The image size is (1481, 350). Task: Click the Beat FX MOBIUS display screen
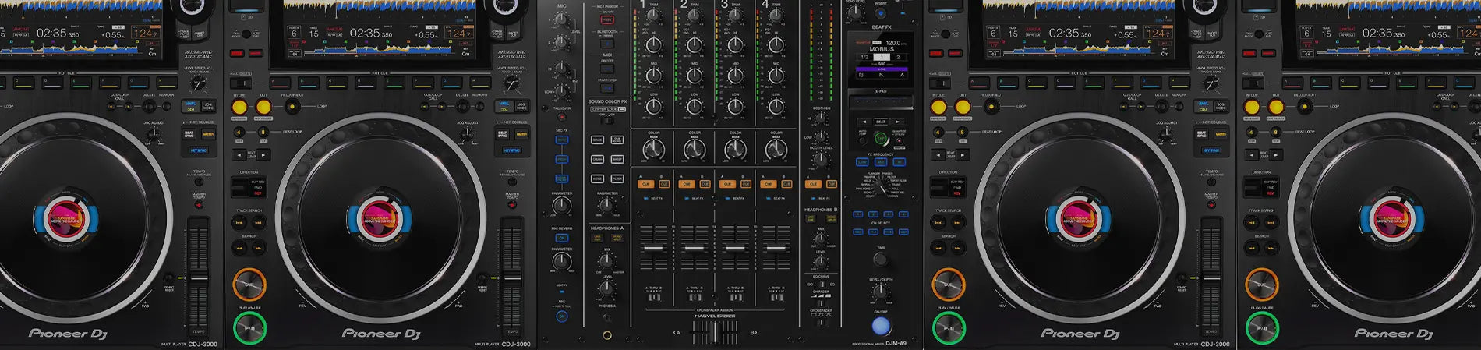881,56
